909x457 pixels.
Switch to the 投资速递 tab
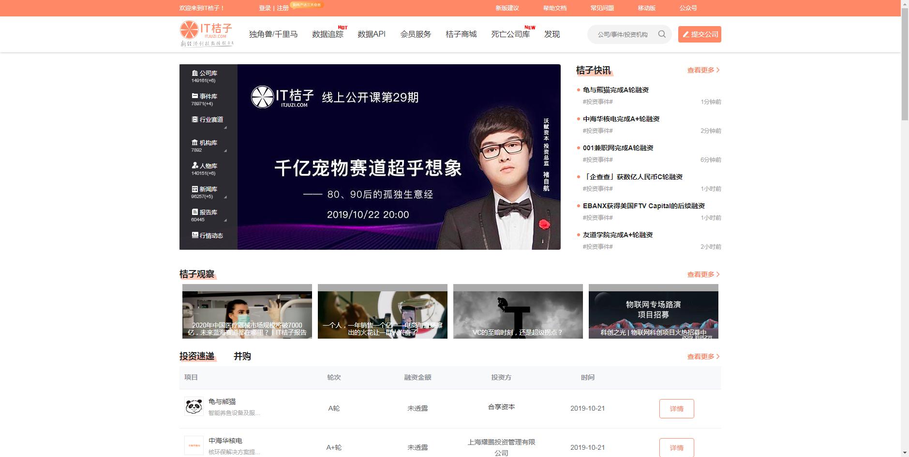tap(197, 357)
